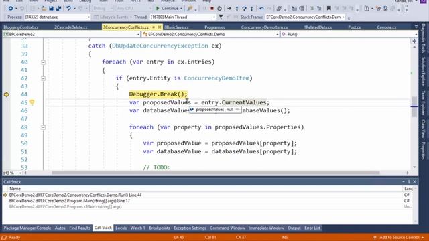Switch to the Post.cs tab
The image size is (429, 241).
355,27
